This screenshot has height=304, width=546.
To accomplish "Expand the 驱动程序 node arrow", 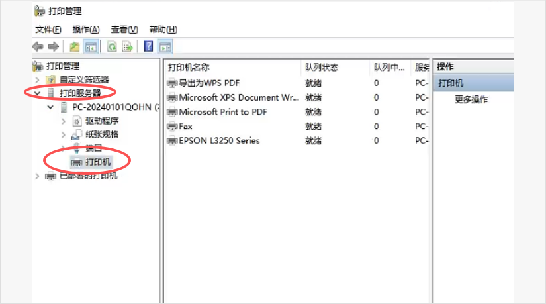I will (64, 121).
